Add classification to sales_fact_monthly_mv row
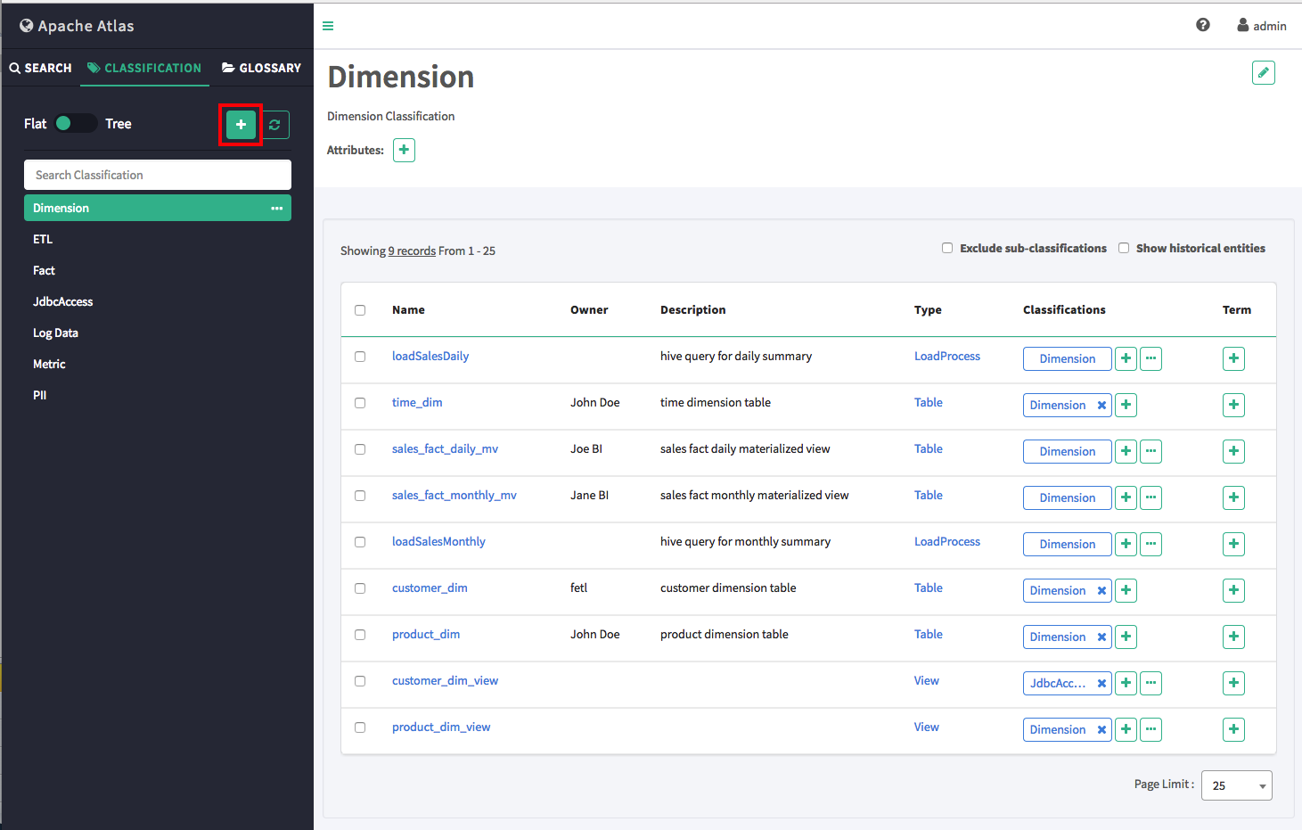 pyautogui.click(x=1126, y=497)
